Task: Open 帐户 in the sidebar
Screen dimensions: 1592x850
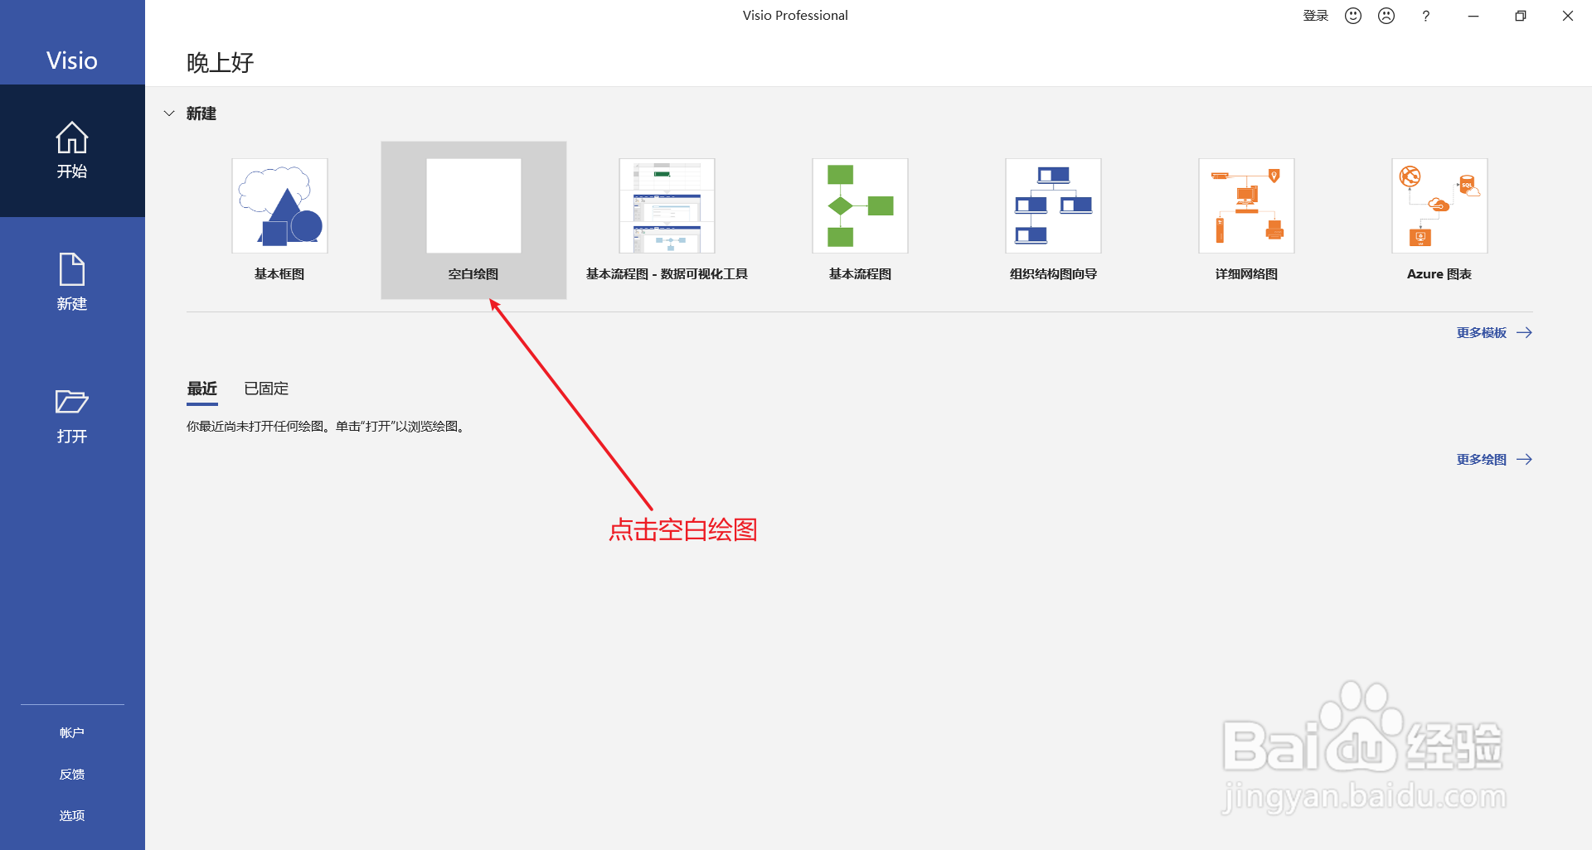Action: point(72,733)
